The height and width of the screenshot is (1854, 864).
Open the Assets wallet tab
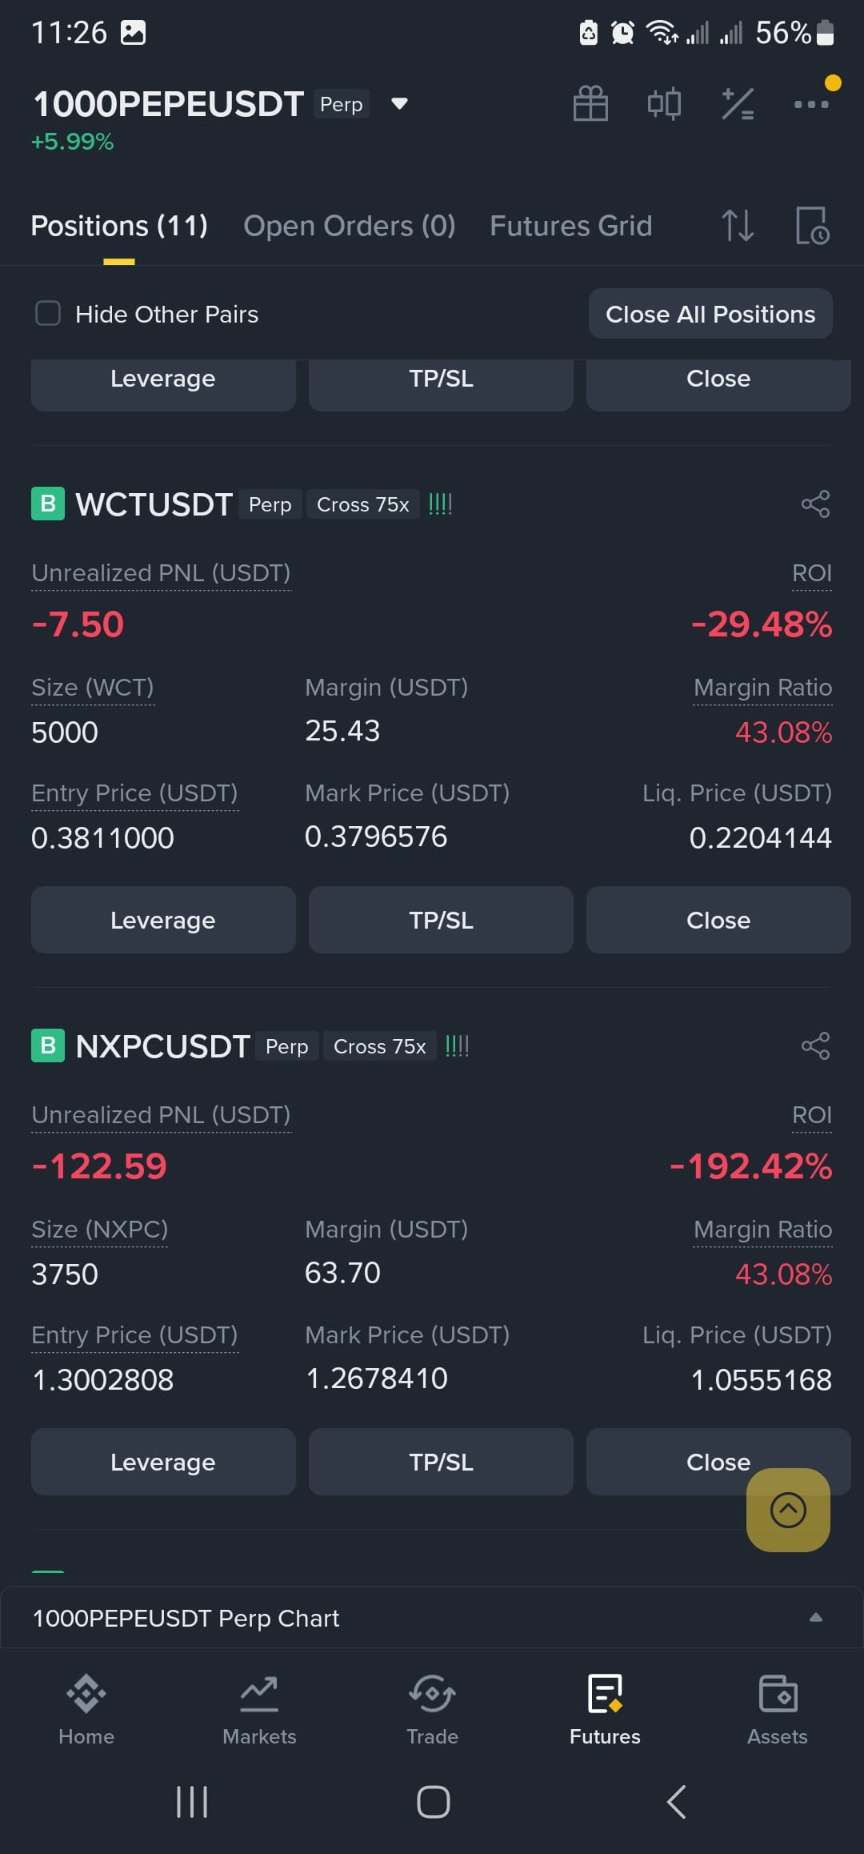(778, 1710)
